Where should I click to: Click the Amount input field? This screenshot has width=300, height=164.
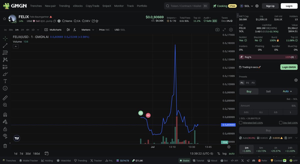268,106
